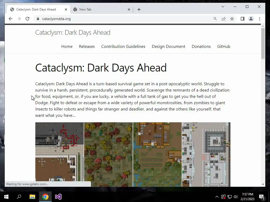Expand the tab search chevron
This screenshot has height=202, width=270.
coord(223,7)
